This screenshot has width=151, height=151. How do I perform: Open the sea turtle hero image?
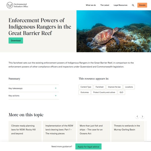(x=114, y=31)
